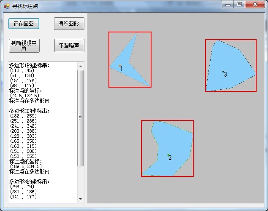Click window title text 寻找标注点
The height and width of the screenshot is (211, 268).
click(x=25, y=6)
